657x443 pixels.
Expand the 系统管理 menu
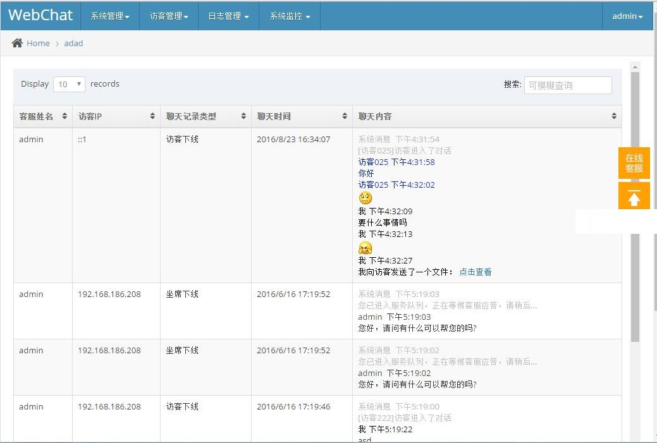tap(109, 16)
